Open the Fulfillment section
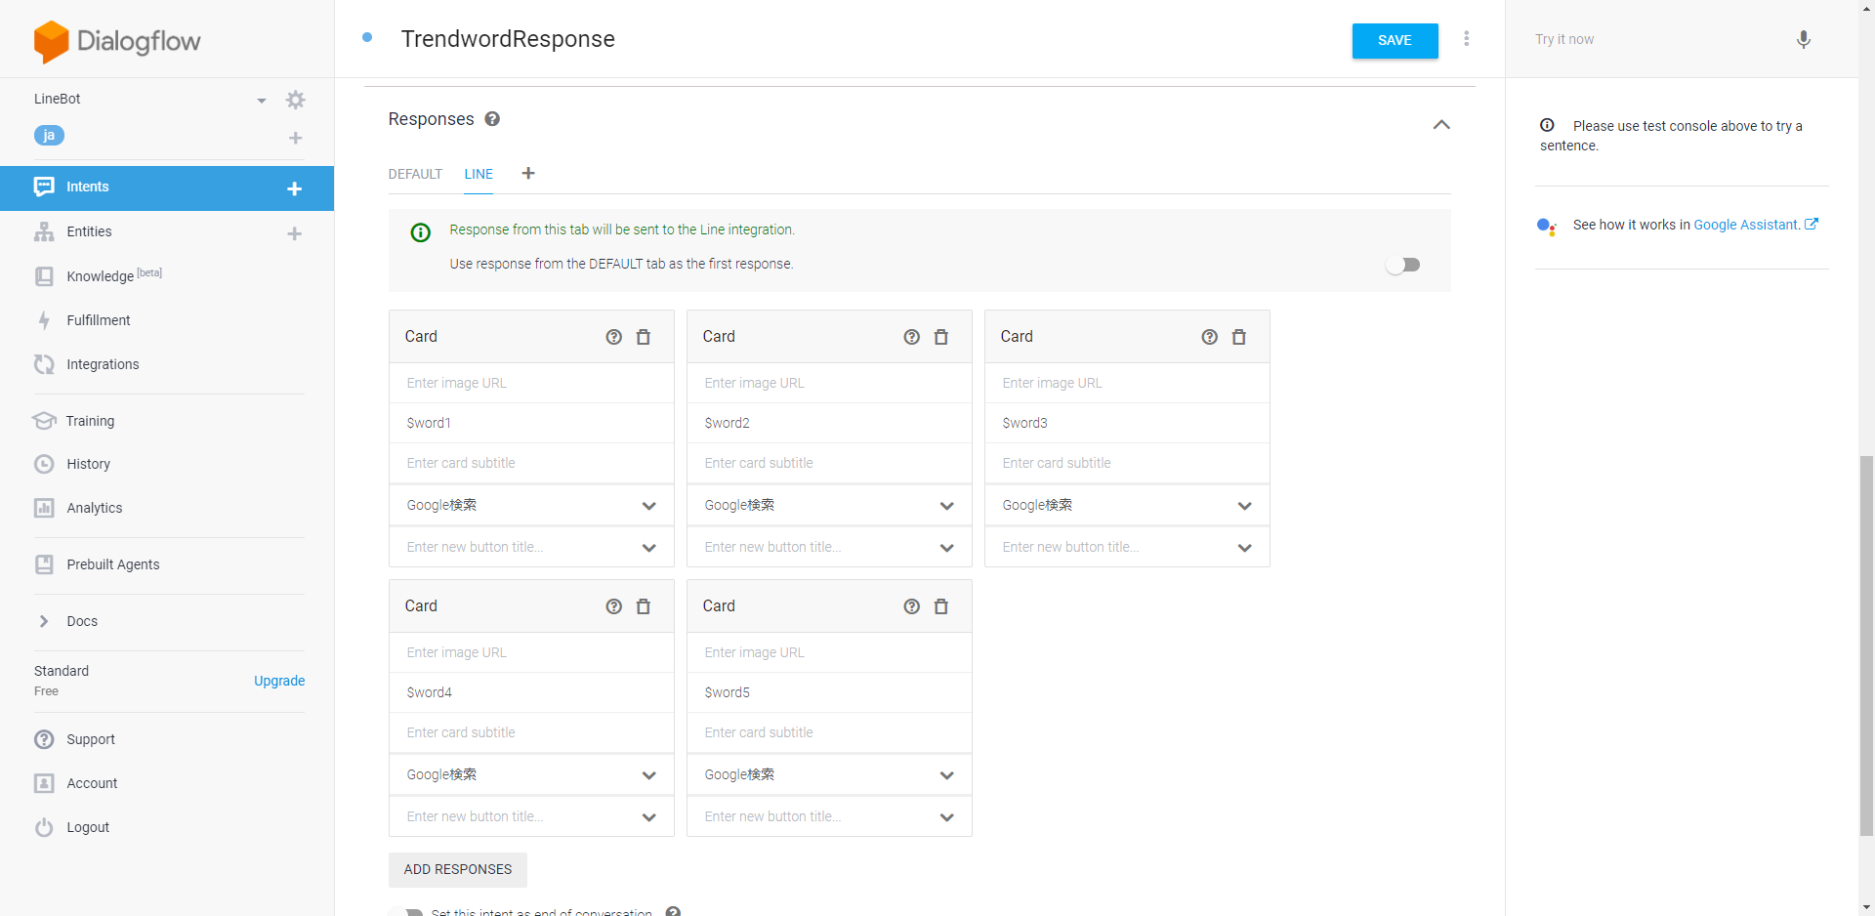Viewport: 1875px width, 916px height. [x=98, y=319]
